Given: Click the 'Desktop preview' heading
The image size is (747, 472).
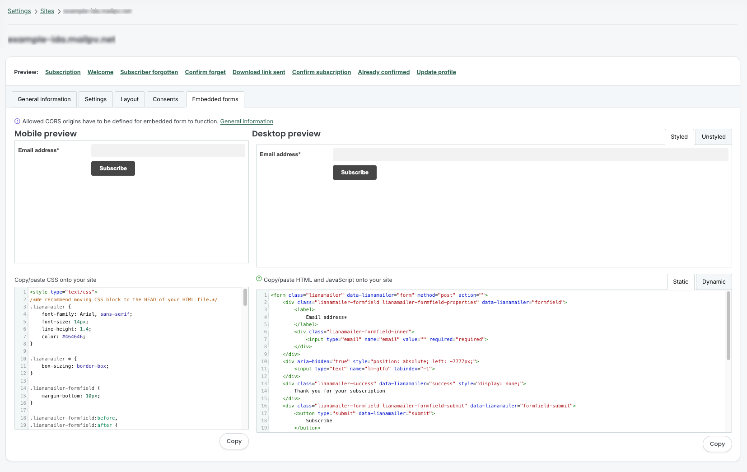Looking at the screenshot, I should tap(286, 134).
